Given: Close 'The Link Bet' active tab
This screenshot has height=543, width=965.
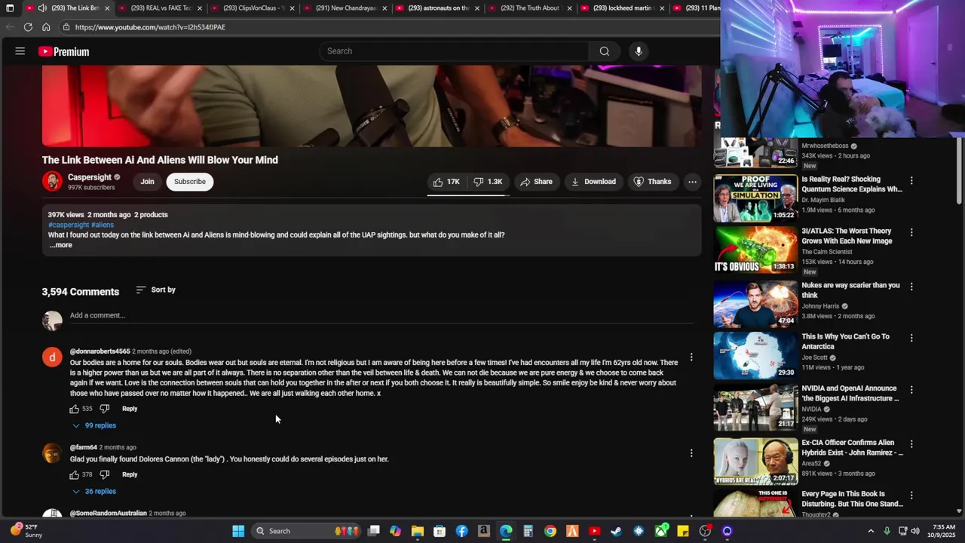Looking at the screenshot, I should pyautogui.click(x=107, y=8).
